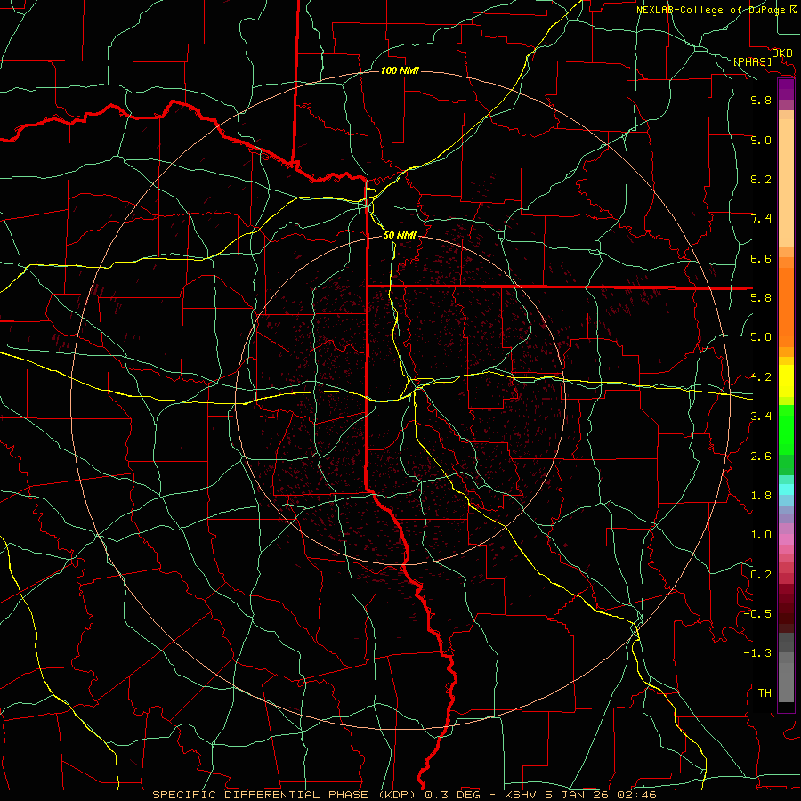The width and height of the screenshot is (801, 801).
Task: Click the 9.0 scale value
Action: point(761,140)
